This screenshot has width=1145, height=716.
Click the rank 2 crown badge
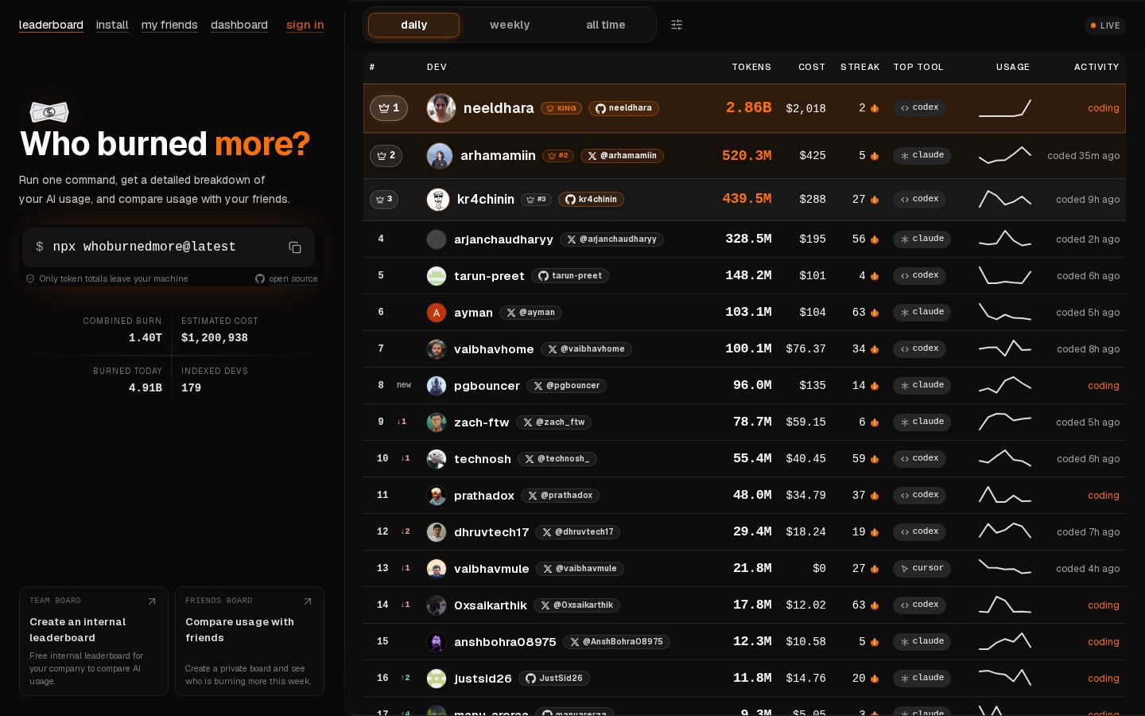click(x=386, y=156)
